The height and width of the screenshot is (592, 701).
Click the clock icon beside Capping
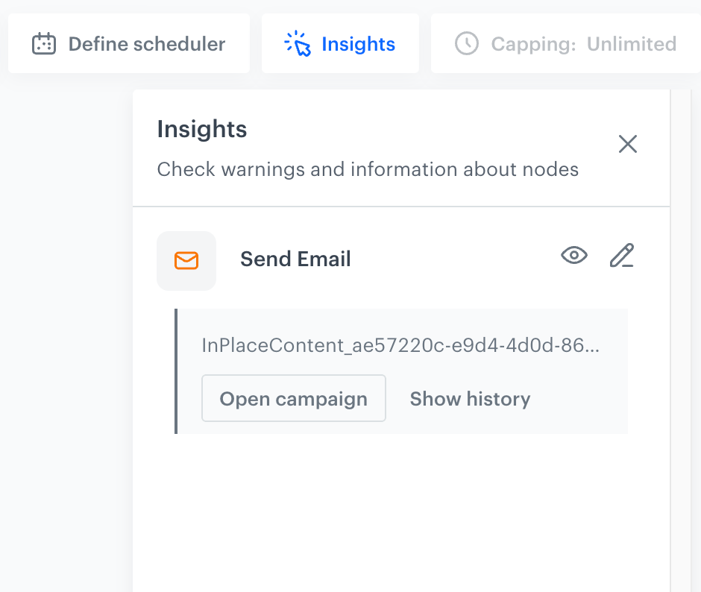click(467, 44)
